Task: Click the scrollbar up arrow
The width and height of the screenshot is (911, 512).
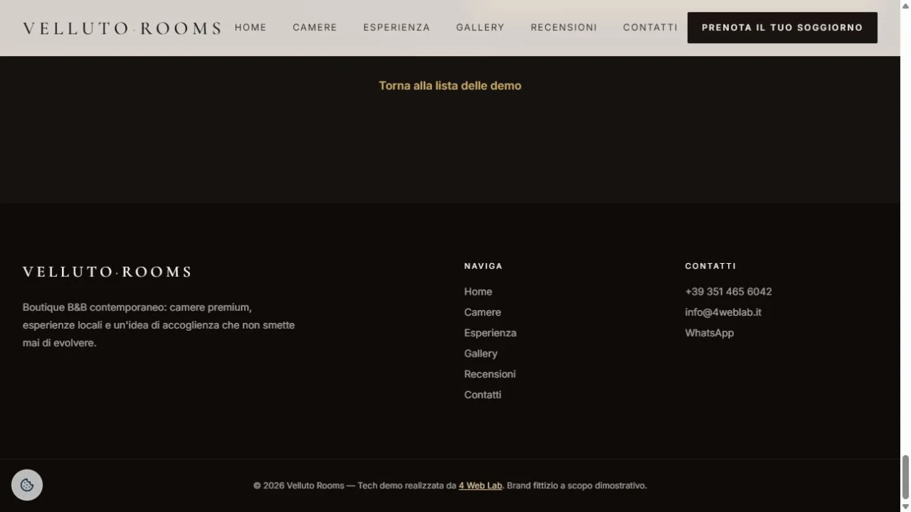Action: tap(906, 6)
